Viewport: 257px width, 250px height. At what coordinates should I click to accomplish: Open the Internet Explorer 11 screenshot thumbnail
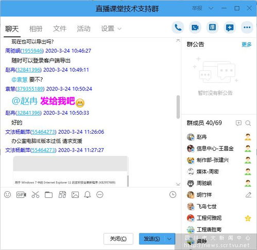tap(71, 171)
